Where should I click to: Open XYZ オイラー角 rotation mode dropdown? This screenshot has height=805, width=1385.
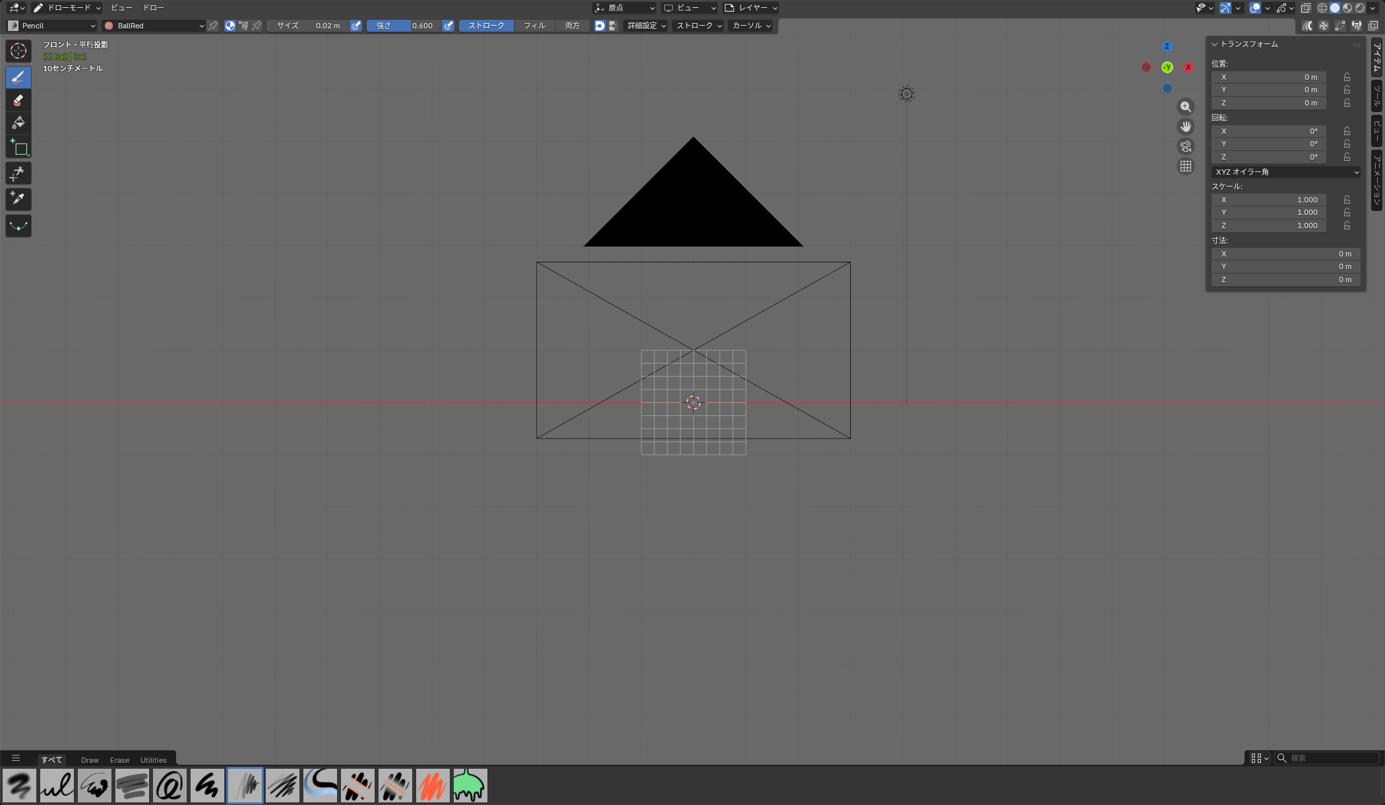tap(1285, 172)
